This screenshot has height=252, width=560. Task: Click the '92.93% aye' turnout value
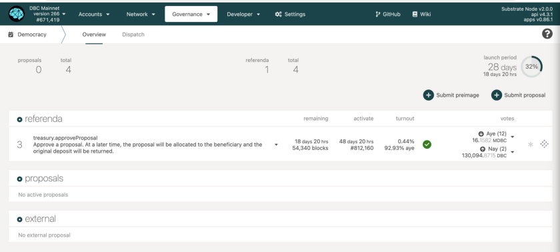[399, 148]
